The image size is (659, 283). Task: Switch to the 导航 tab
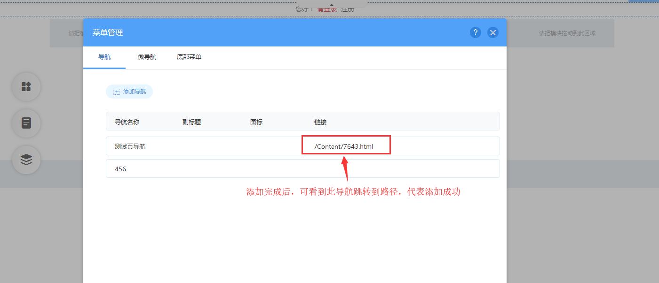104,57
